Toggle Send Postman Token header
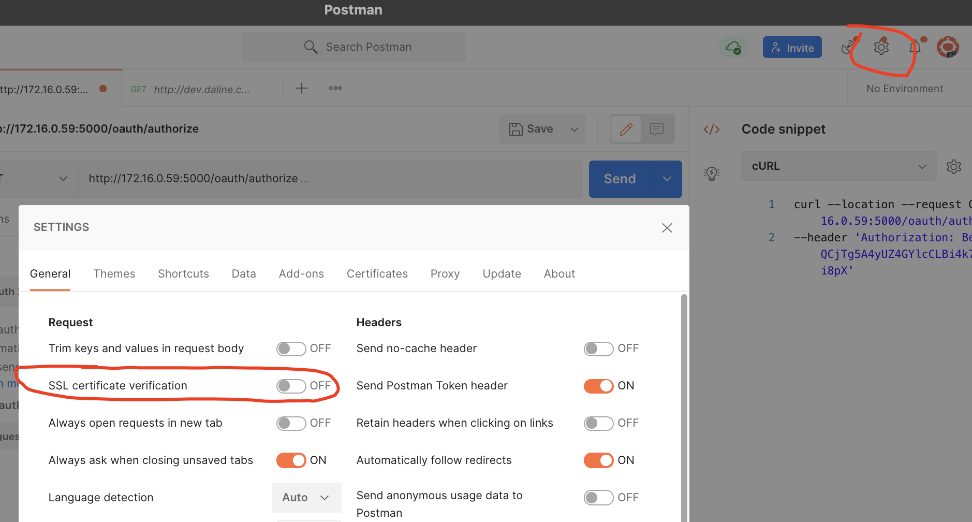 tap(598, 386)
